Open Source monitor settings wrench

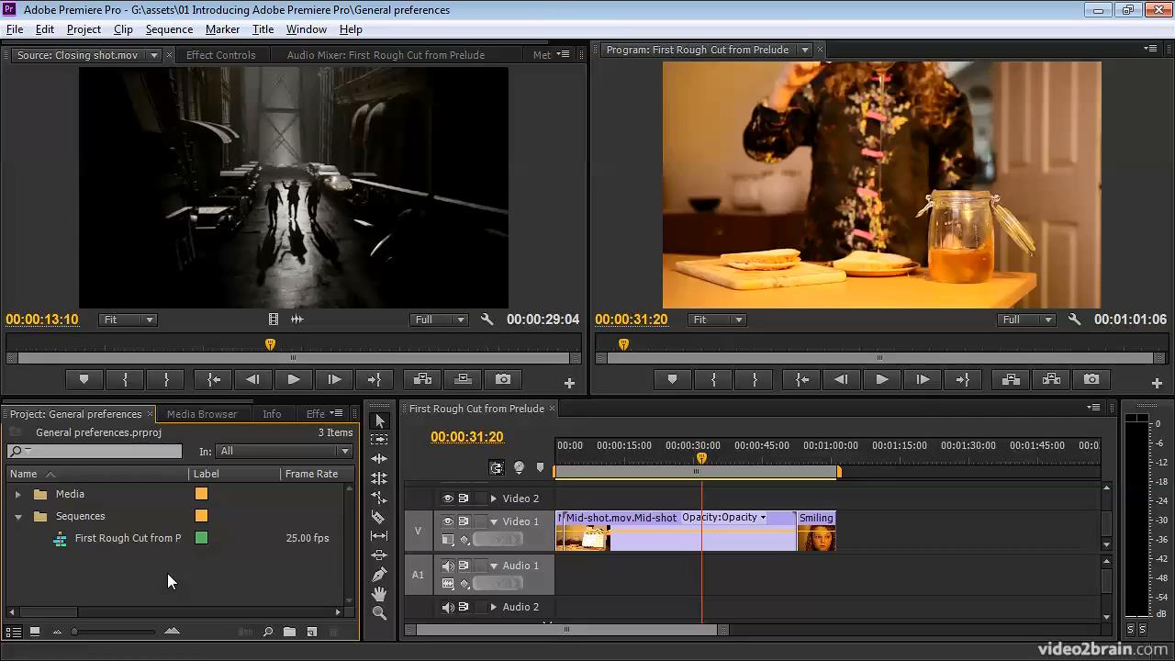click(x=487, y=319)
